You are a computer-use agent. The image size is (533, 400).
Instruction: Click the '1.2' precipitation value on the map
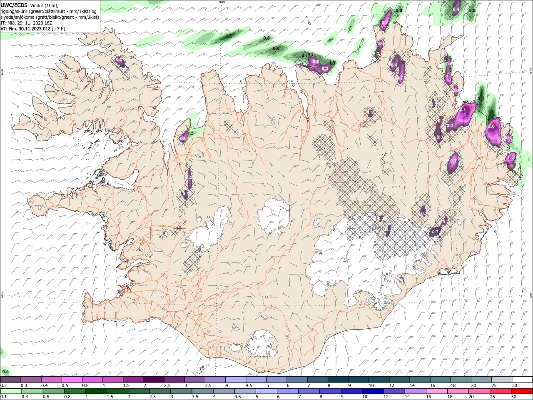(x=228, y=36)
